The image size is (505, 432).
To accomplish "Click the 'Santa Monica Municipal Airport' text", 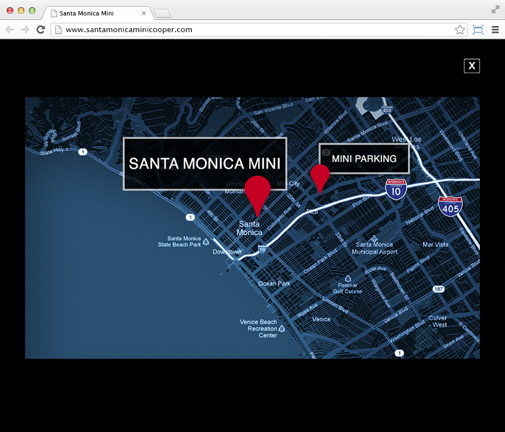I will coord(374,248).
